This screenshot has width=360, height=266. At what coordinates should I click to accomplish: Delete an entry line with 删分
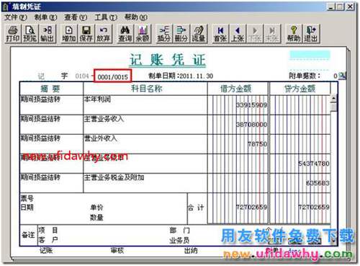pyautogui.click(x=181, y=34)
